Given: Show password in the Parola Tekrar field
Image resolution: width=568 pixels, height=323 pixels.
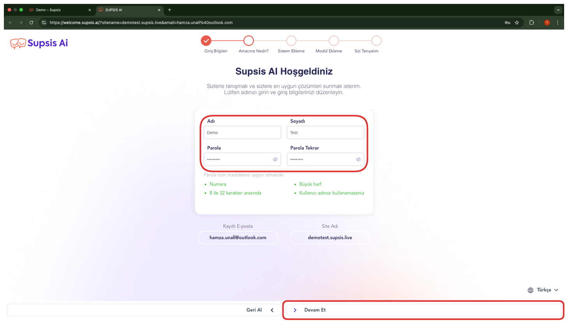Looking at the screenshot, I should (x=358, y=160).
